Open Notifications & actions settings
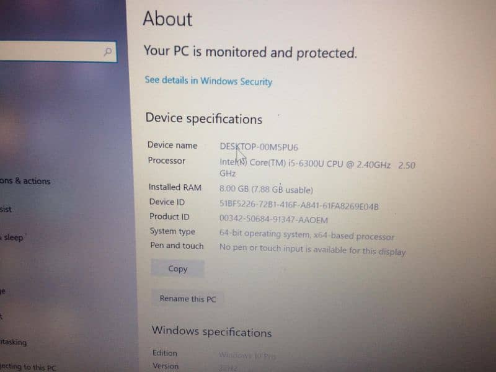This screenshot has width=496, height=372. tap(25, 181)
